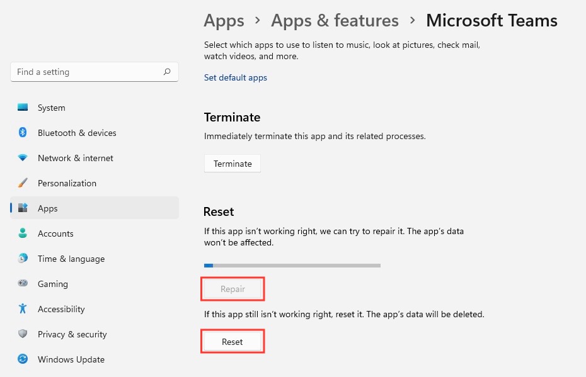The width and height of the screenshot is (586, 377).
Task: Click the search magnifier icon
Action: pos(167,72)
